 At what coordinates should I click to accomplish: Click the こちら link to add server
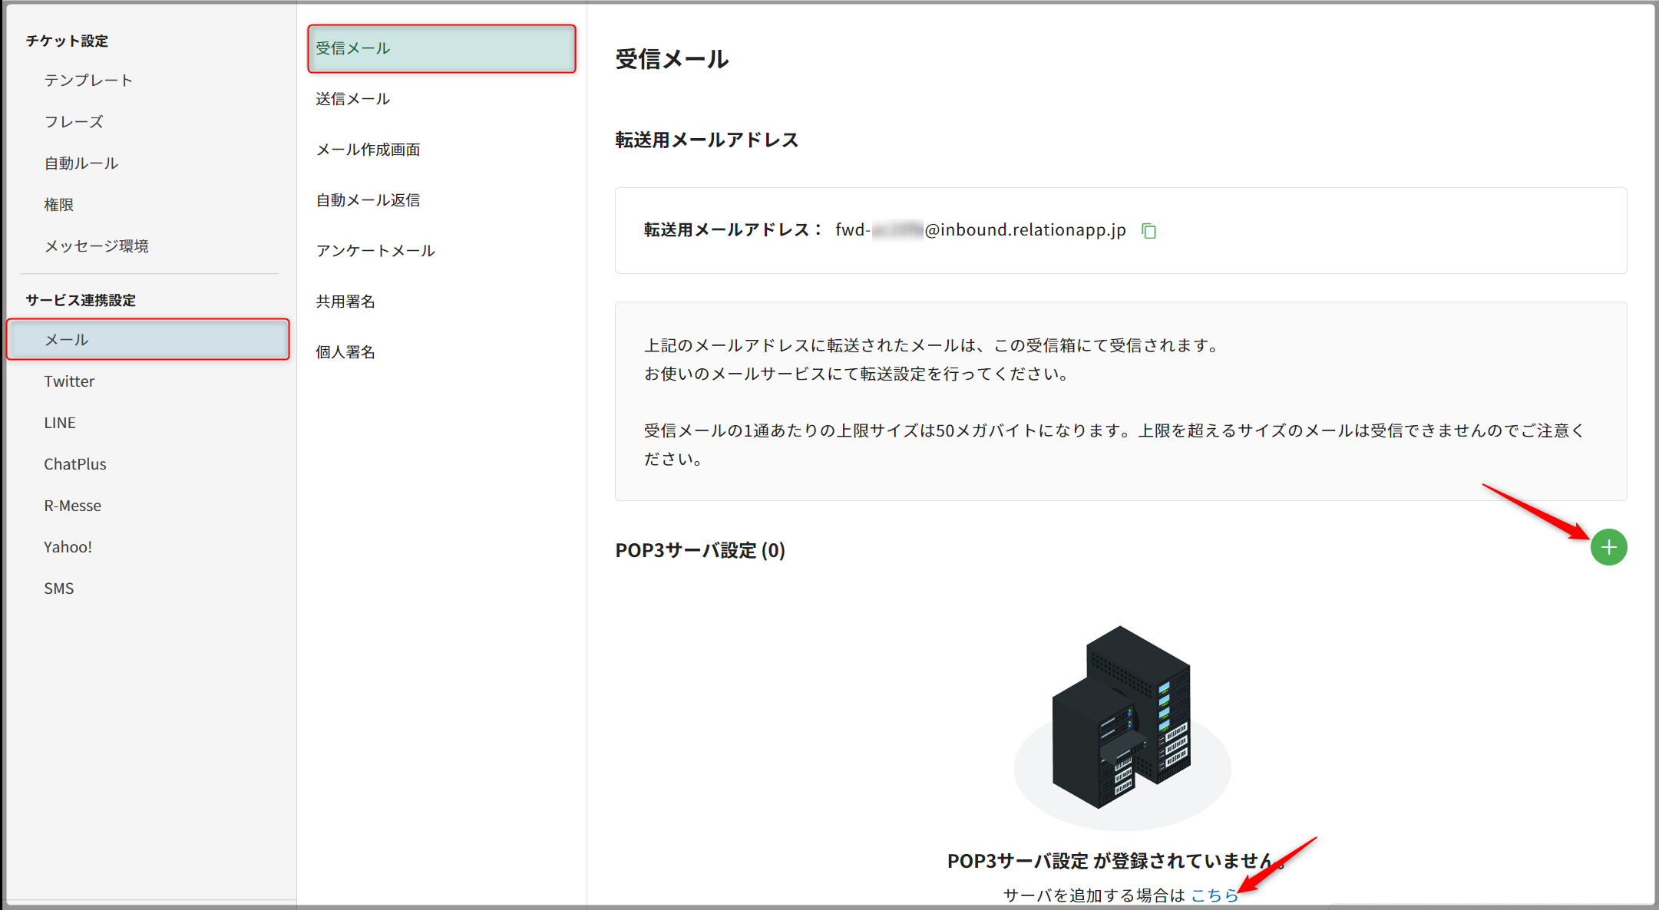(x=1214, y=895)
